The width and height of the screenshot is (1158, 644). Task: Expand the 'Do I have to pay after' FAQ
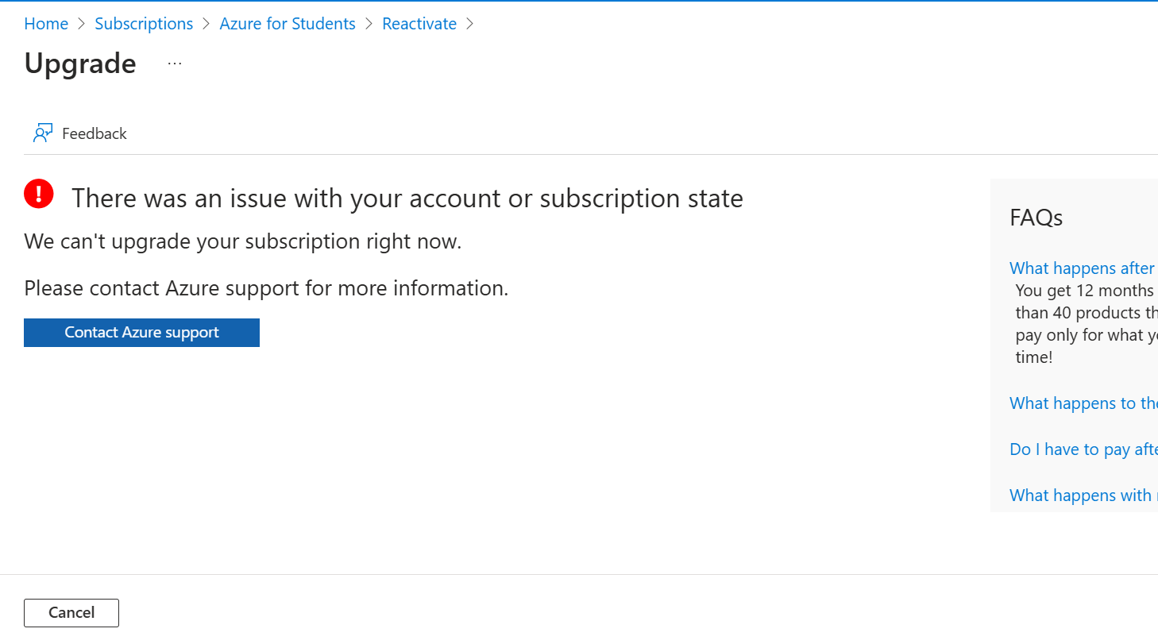click(x=1083, y=449)
